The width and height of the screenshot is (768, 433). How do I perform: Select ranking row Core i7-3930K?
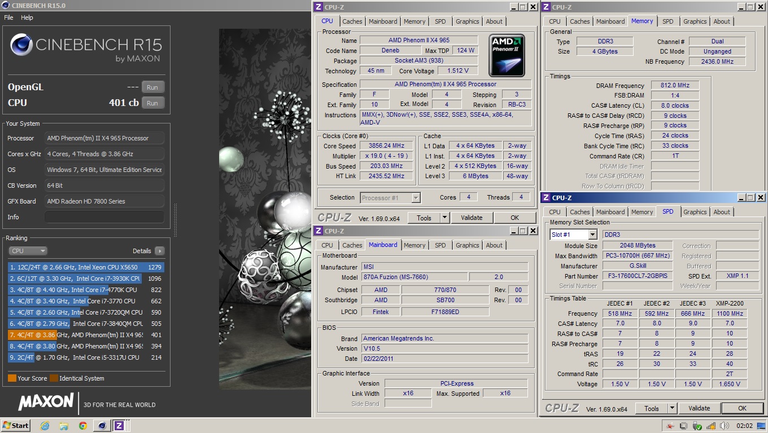[86, 279]
